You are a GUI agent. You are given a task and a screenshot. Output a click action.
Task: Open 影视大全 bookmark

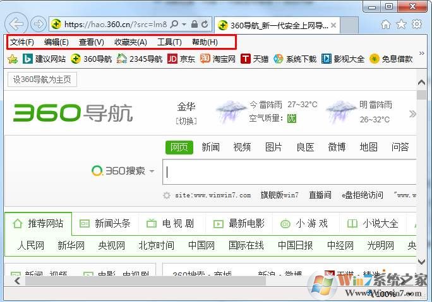coord(343,59)
